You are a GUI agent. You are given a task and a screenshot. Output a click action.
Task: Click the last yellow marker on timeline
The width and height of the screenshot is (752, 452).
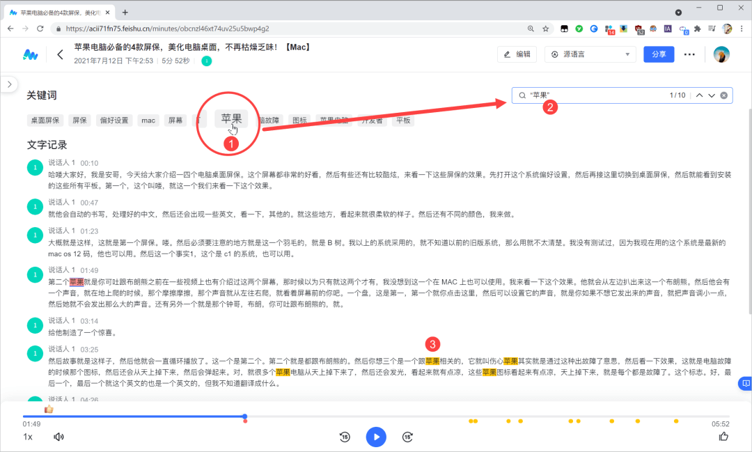pos(675,421)
